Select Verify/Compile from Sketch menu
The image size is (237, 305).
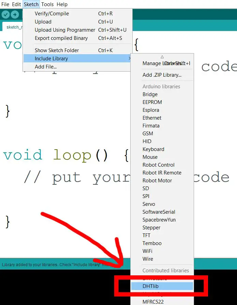[77, 14]
